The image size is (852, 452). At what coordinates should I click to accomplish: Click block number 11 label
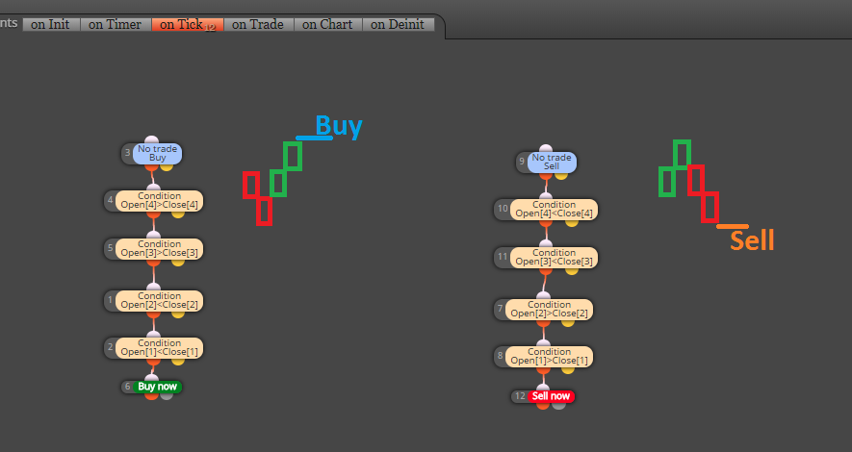503,257
